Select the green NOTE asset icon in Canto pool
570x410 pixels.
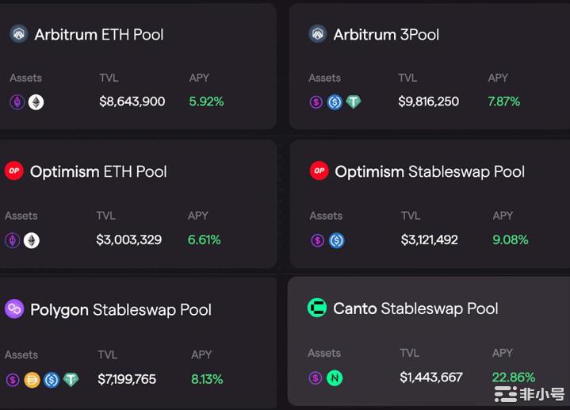[x=335, y=377]
